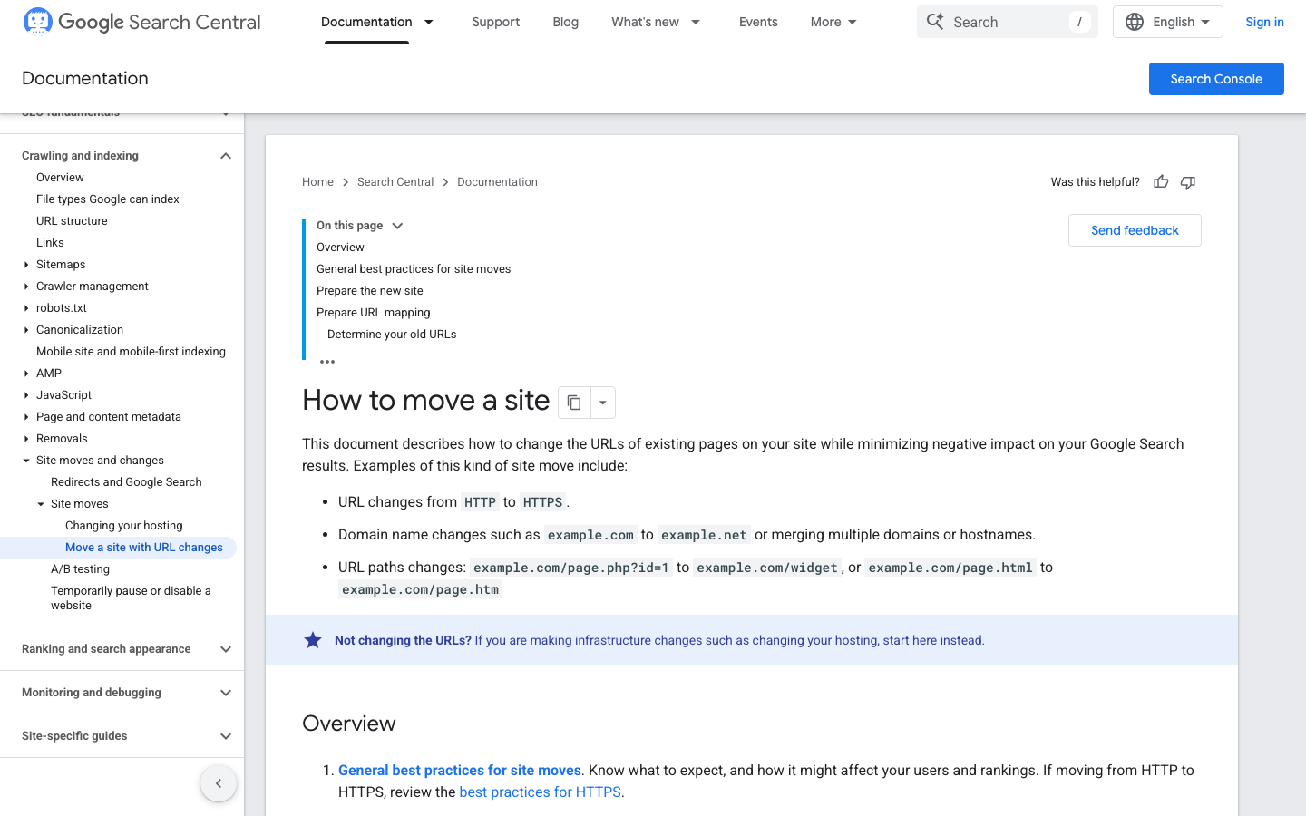Collapse the On this page list
This screenshot has width=1306, height=816.
397,226
